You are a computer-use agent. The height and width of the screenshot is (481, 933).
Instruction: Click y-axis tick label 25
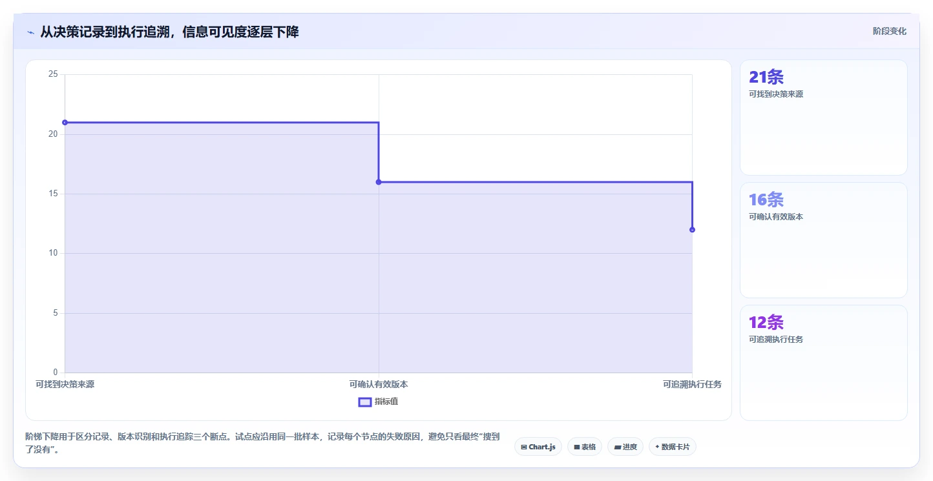tap(53, 74)
